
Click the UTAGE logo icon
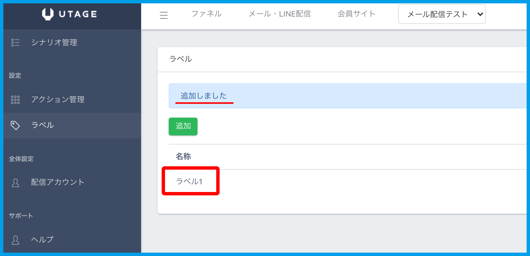point(48,14)
